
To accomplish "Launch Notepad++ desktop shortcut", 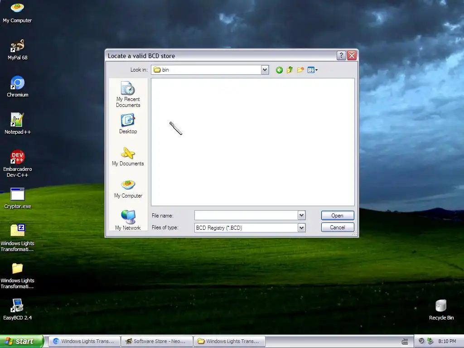I will pyautogui.click(x=17, y=124).
